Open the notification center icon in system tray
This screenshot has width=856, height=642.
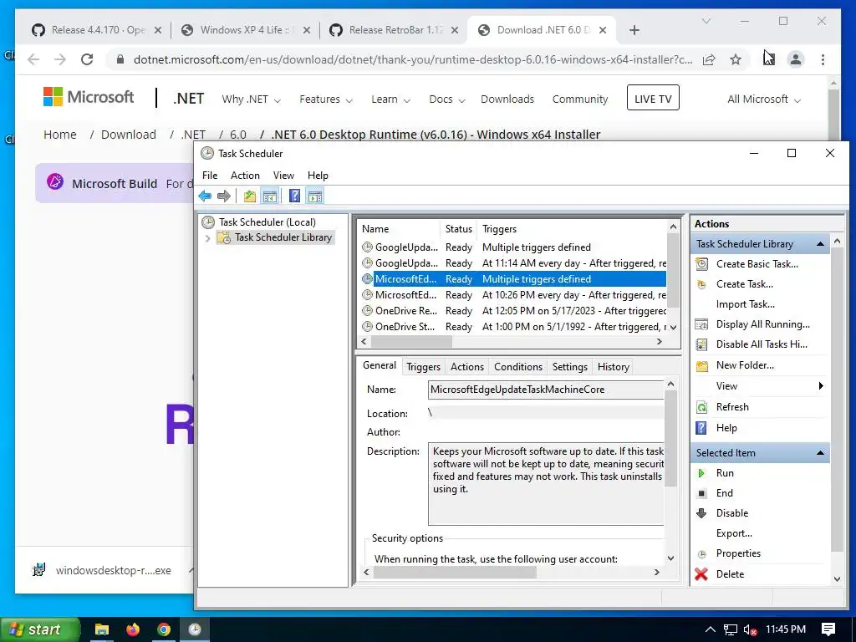coord(828,629)
